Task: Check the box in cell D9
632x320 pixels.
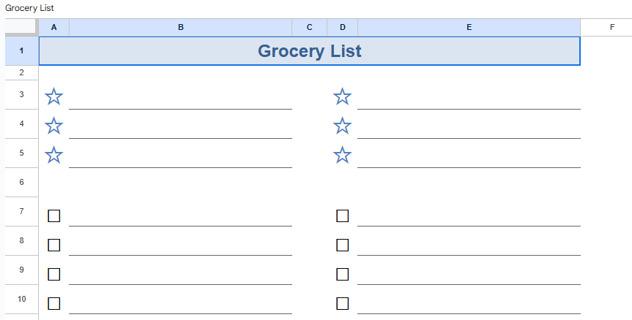Action: point(342,274)
